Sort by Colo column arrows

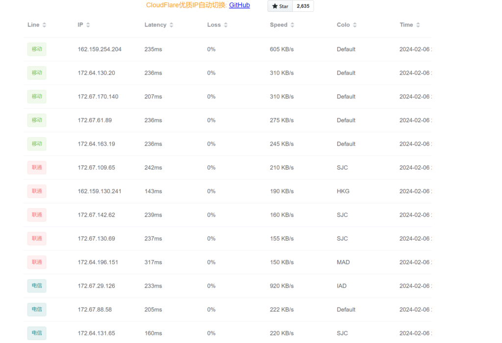354,25
